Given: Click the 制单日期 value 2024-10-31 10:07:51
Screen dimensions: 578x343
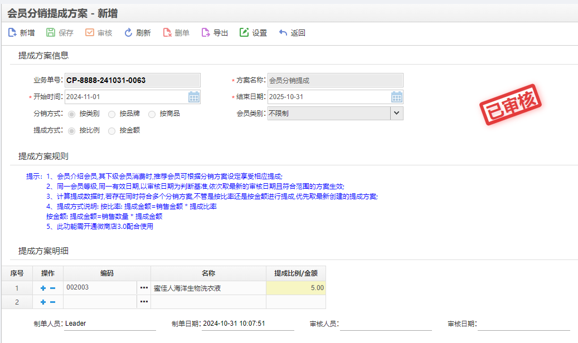Looking at the screenshot, I should coord(234,324).
